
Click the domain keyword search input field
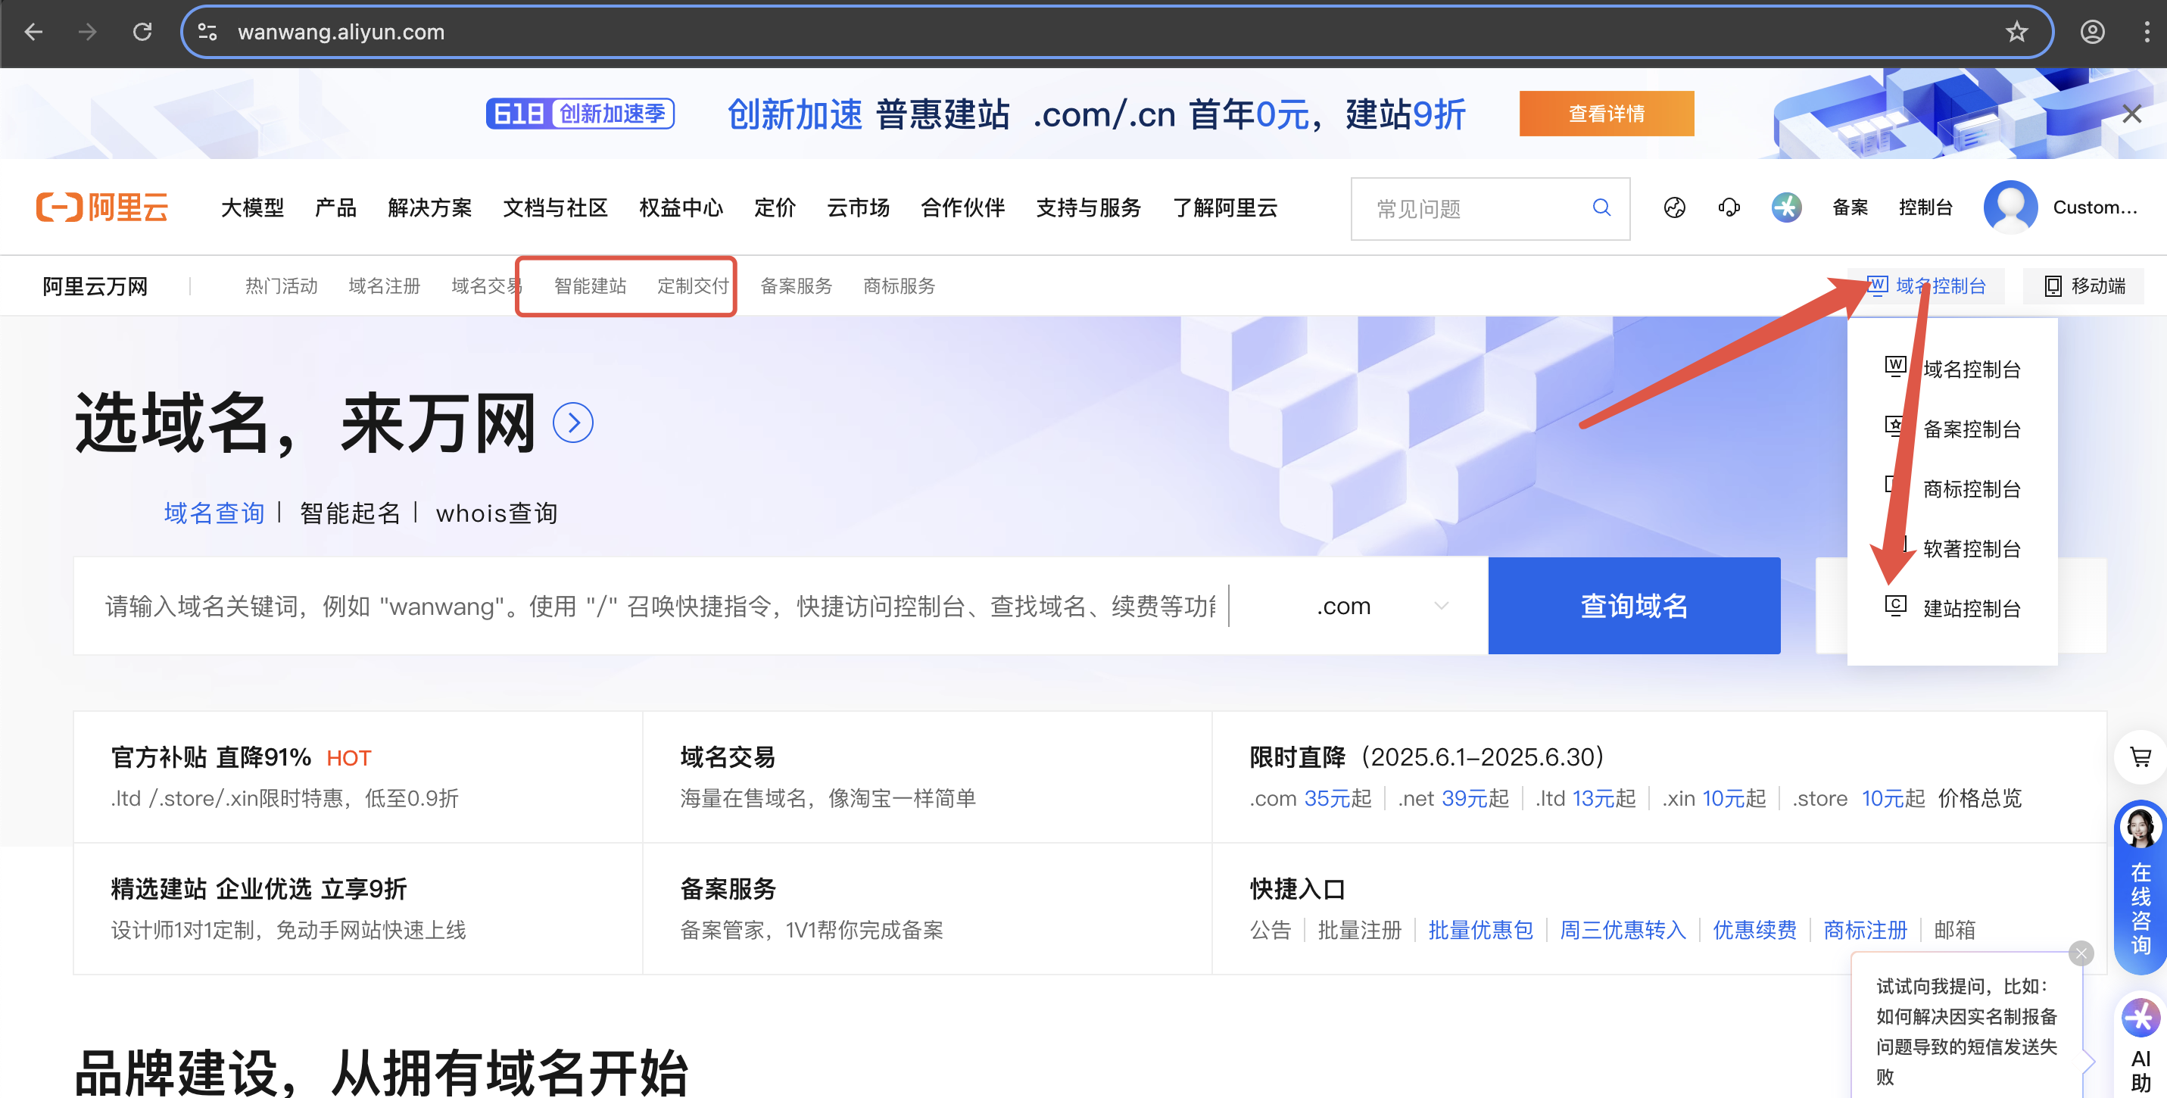point(656,606)
